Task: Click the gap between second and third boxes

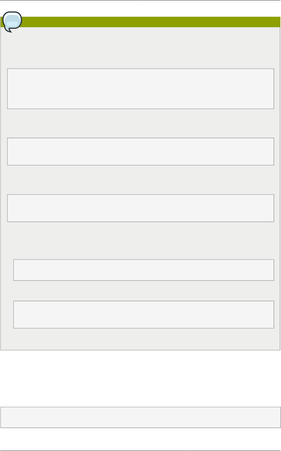Action: pos(140,180)
